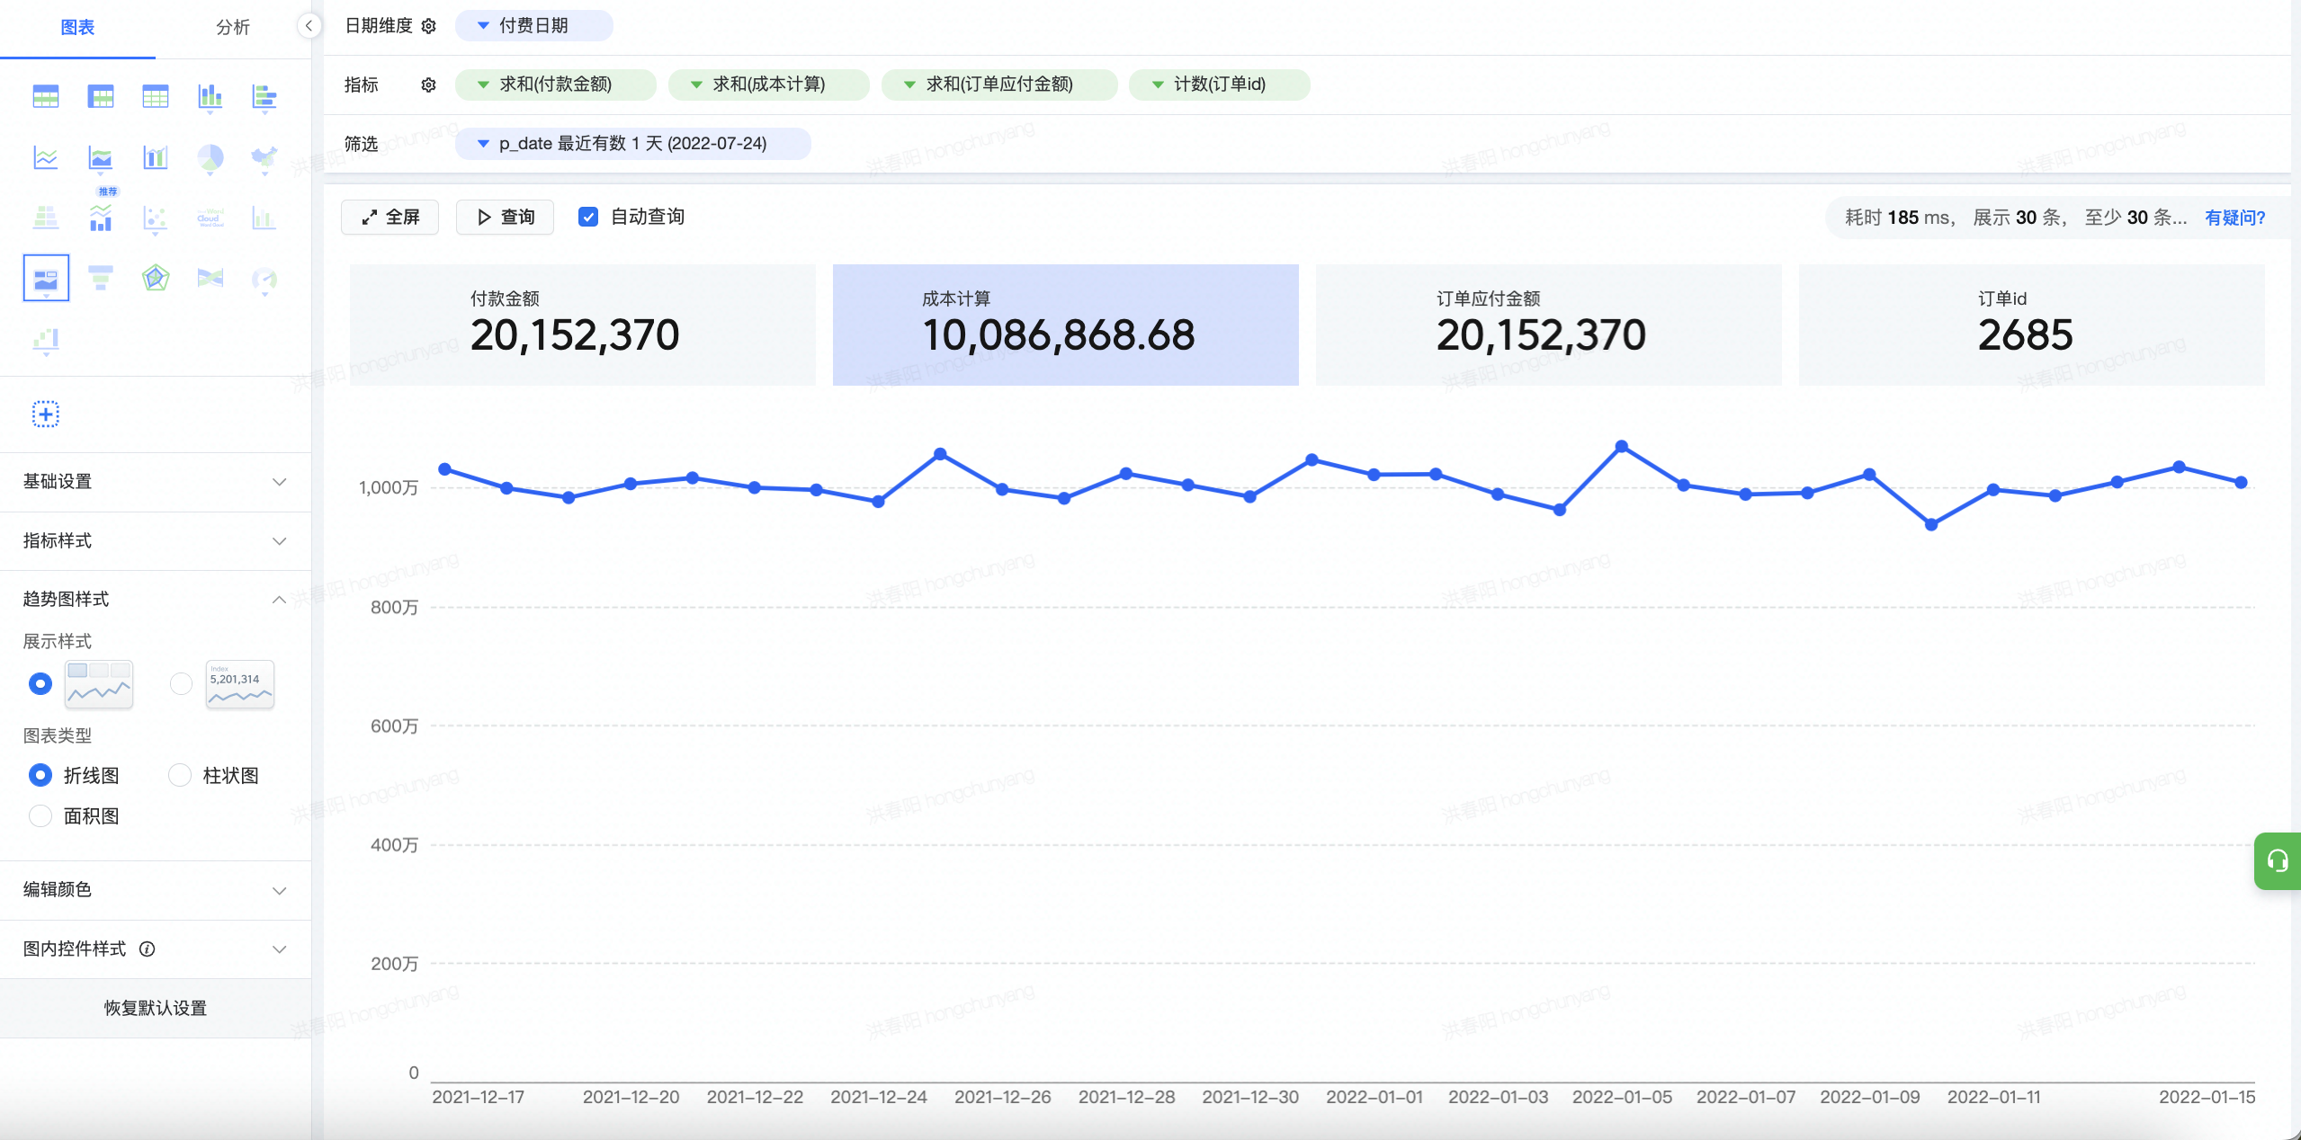The image size is (2301, 1140).
Task: Select the 面积图 radio option
Action: click(x=40, y=815)
